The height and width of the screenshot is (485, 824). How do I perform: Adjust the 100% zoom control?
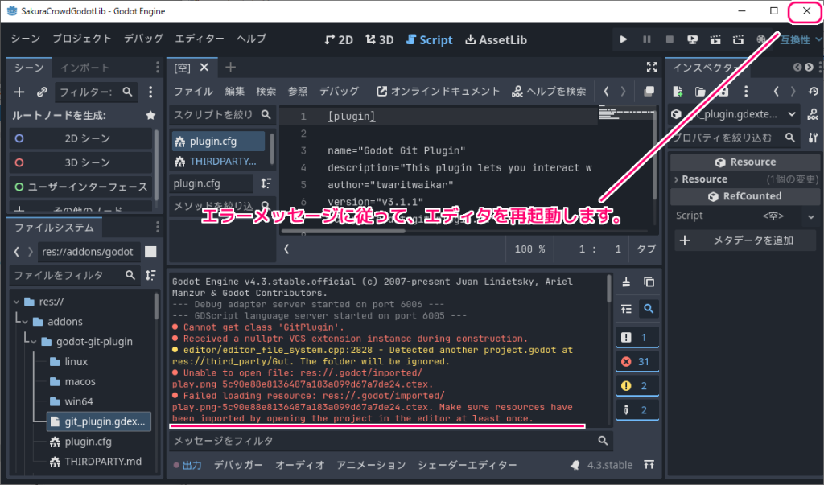click(x=529, y=249)
